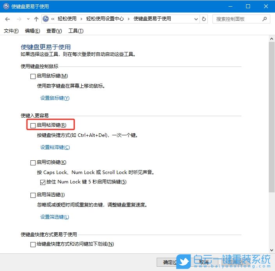Select 轻松使用 breadcrumb
The width and height of the screenshot is (275, 271).
click(x=67, y=19)
